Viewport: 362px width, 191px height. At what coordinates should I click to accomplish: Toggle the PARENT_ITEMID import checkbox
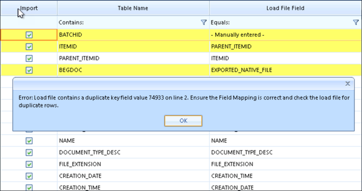coord(29,58)
